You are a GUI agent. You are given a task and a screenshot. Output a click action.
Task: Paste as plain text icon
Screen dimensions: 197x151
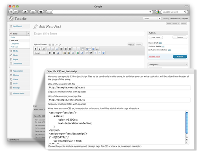coord(65,53)
